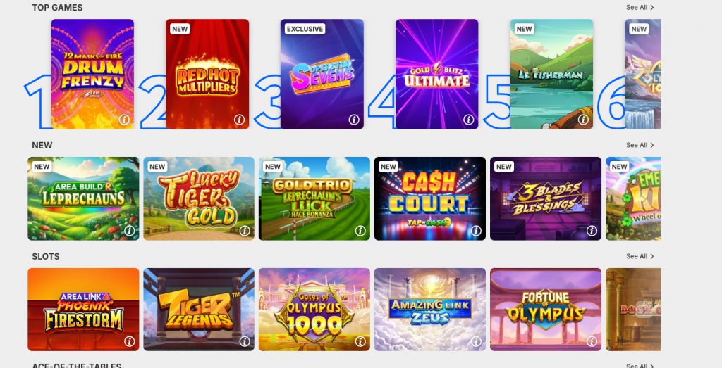Open Area Build'r Leprechauns game thumbnail
The width and height of the screenshot is (722, 368).
pos(83,198)
